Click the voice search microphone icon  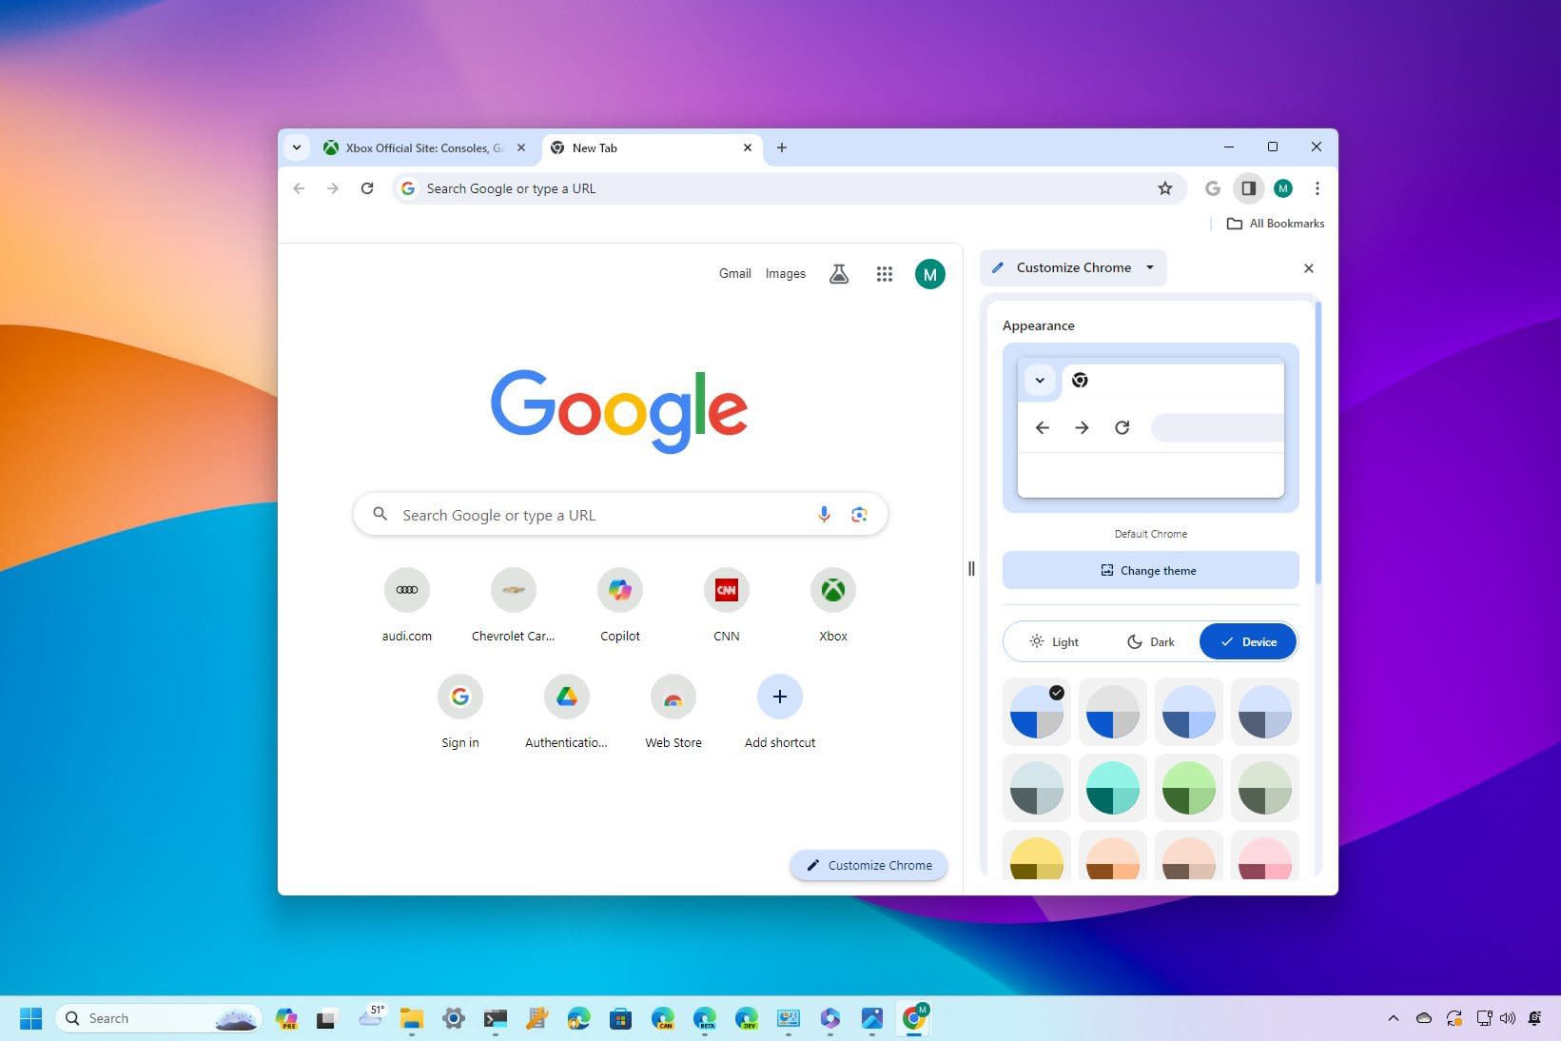tap(824, 515)
